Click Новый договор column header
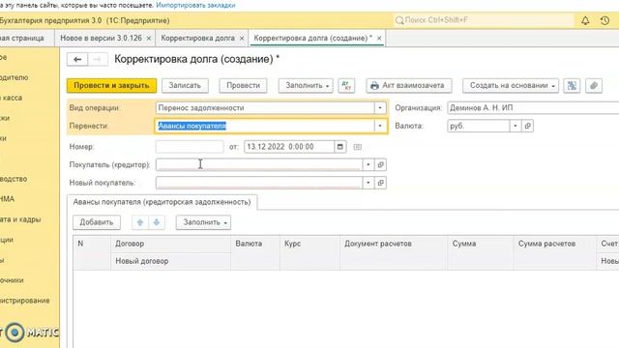Screen dimensions: 619x348 tap(170, 261)
